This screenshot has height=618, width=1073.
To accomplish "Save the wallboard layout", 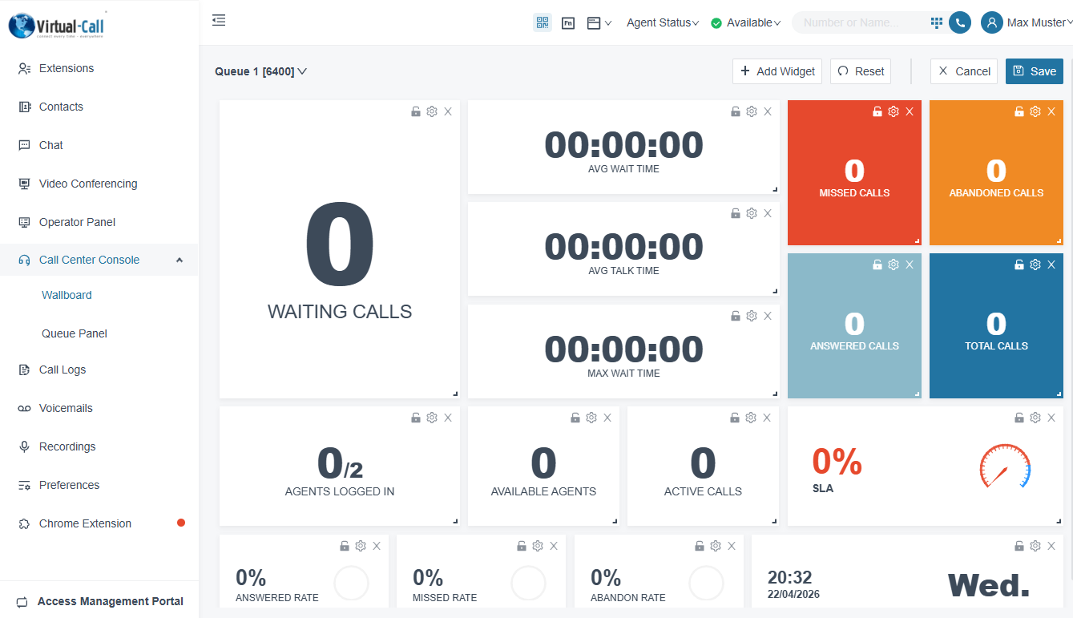I will [1035, 71].
